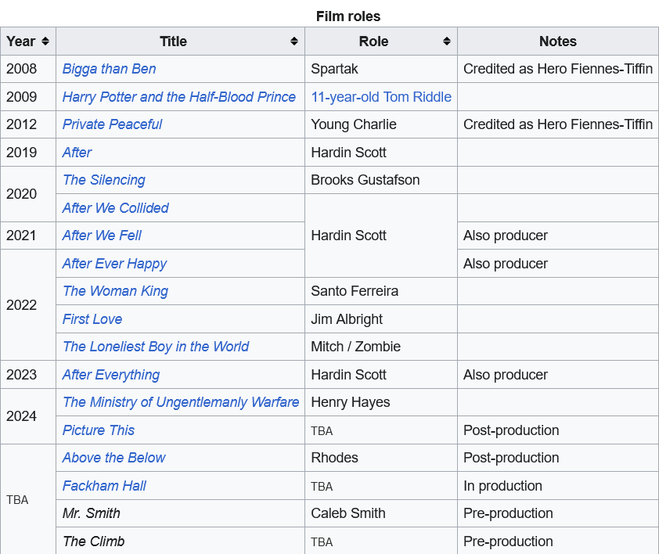The width and height of the screenshot is (659, 554).
Task: Open The Silencing film link
Action: click(103, 180)
